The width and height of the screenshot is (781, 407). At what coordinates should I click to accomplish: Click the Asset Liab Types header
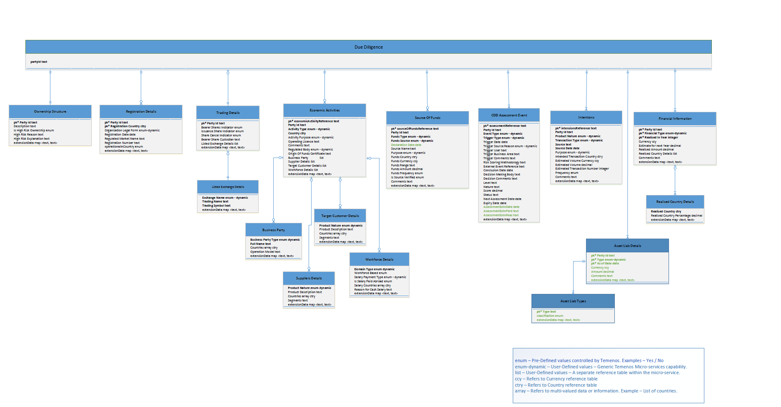pyautogui.click(x=573, y=301)
